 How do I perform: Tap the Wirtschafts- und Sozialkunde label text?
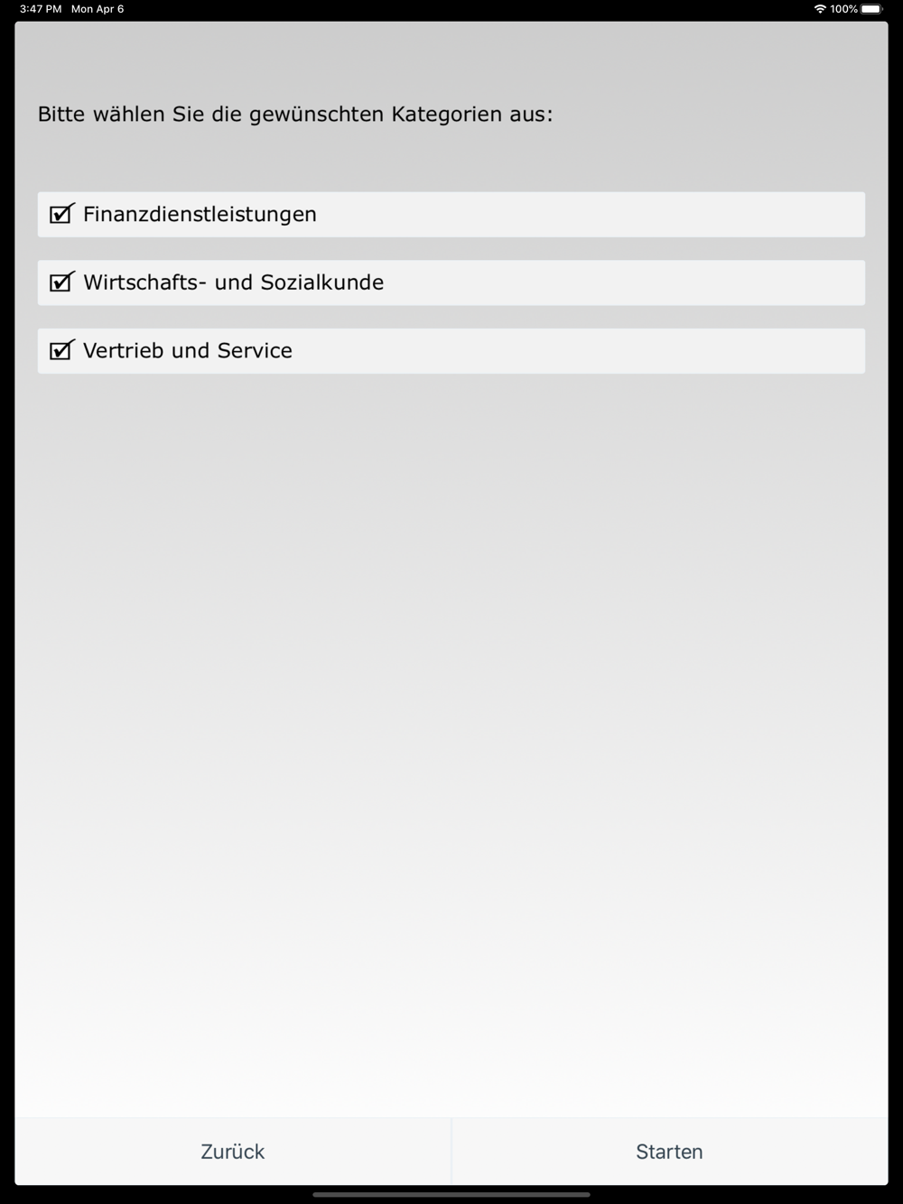(233, 282)
